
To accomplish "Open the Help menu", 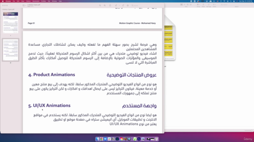I will click(60, 1).
